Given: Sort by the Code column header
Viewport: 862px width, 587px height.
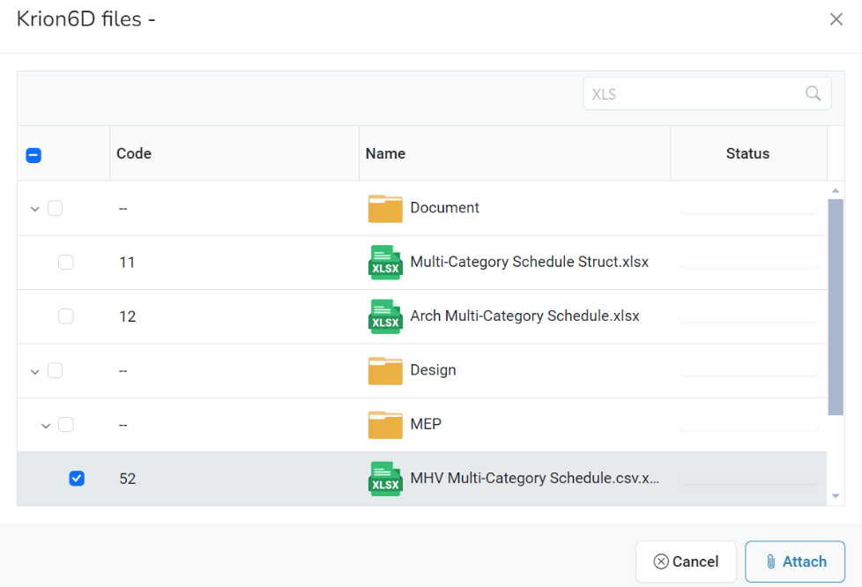Looking at the screenshot, I should [x=134, y=153].
